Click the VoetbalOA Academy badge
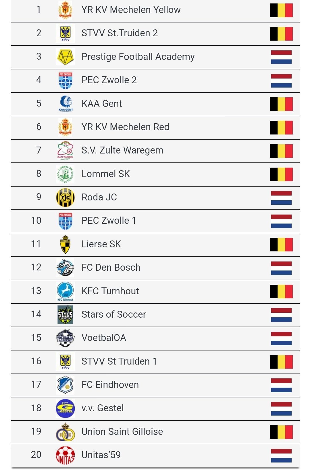Image resolution: width=310 pixels, height=472 pixels. (65, 338)
